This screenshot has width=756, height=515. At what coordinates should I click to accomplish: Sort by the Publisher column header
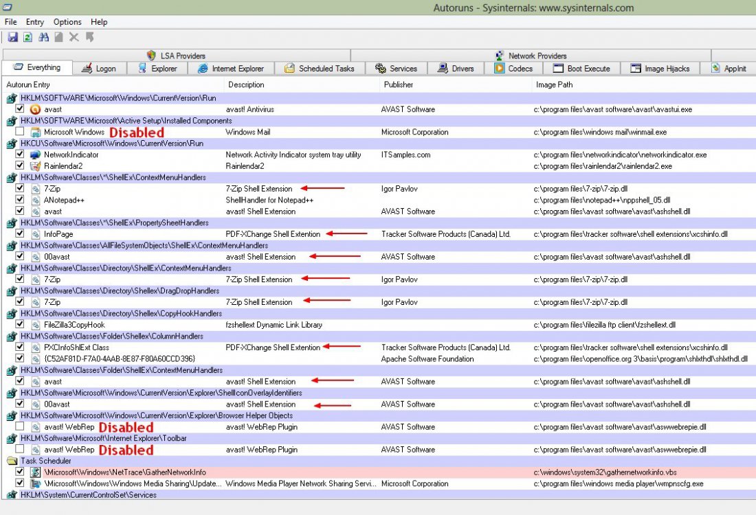(x=399, y=84)
